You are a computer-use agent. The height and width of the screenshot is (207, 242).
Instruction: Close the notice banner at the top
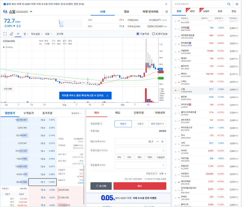click(166, 4)
